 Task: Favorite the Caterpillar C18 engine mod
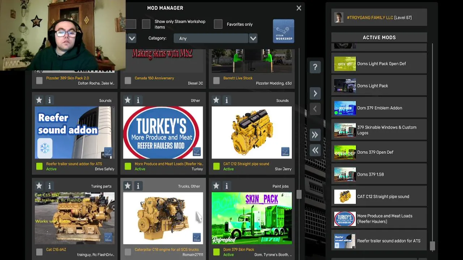127,186
